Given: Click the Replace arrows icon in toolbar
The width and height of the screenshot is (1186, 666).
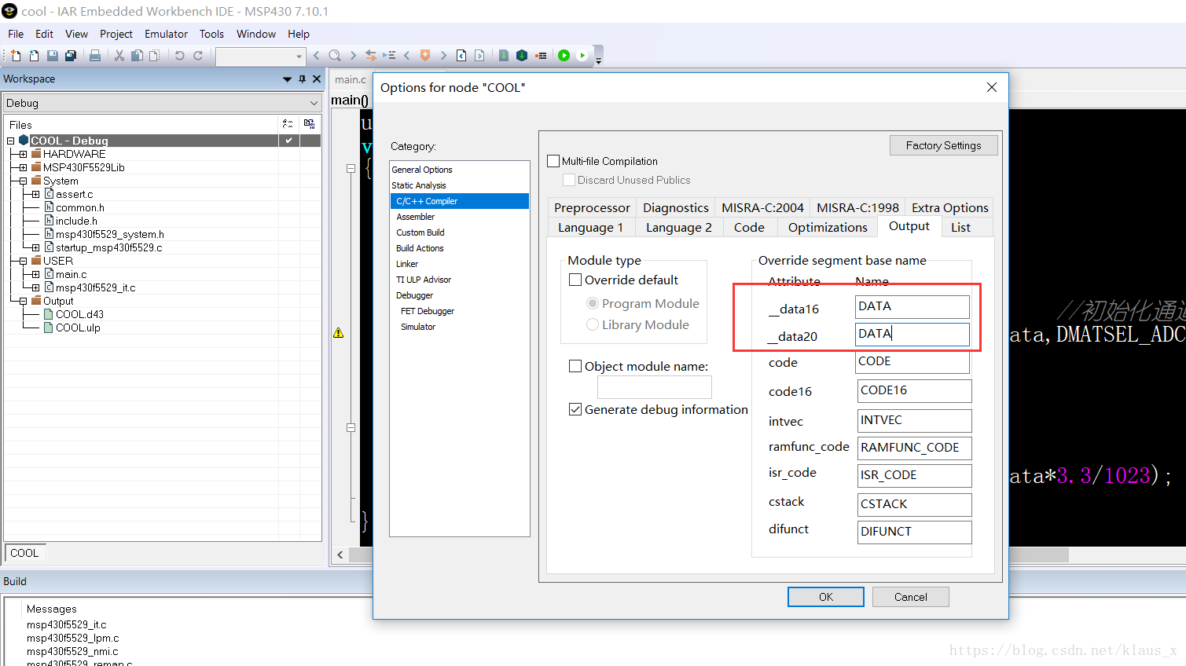Looking at the screenshot, I should 370,56.
